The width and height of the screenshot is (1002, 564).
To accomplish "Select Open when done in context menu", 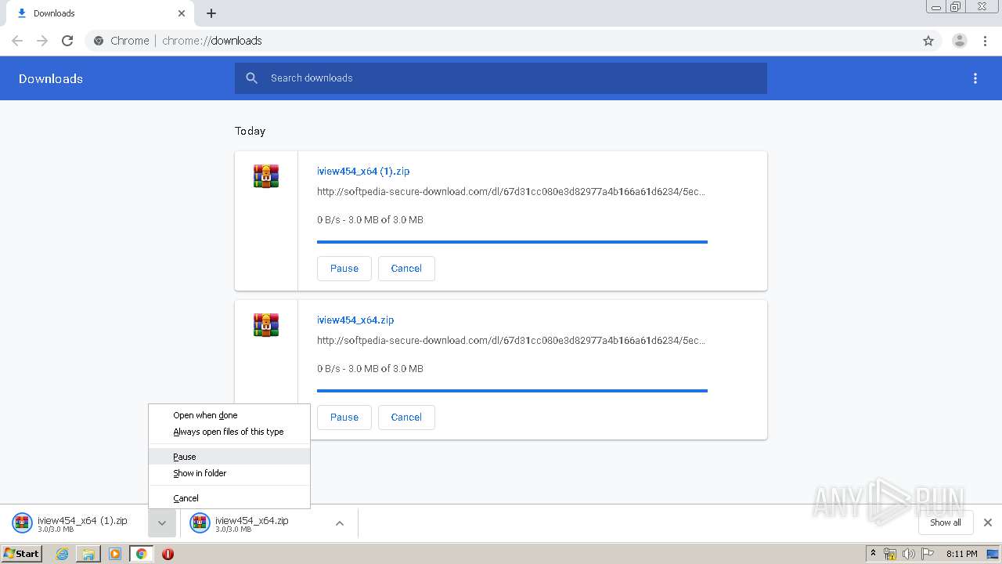I will [229, 415].
